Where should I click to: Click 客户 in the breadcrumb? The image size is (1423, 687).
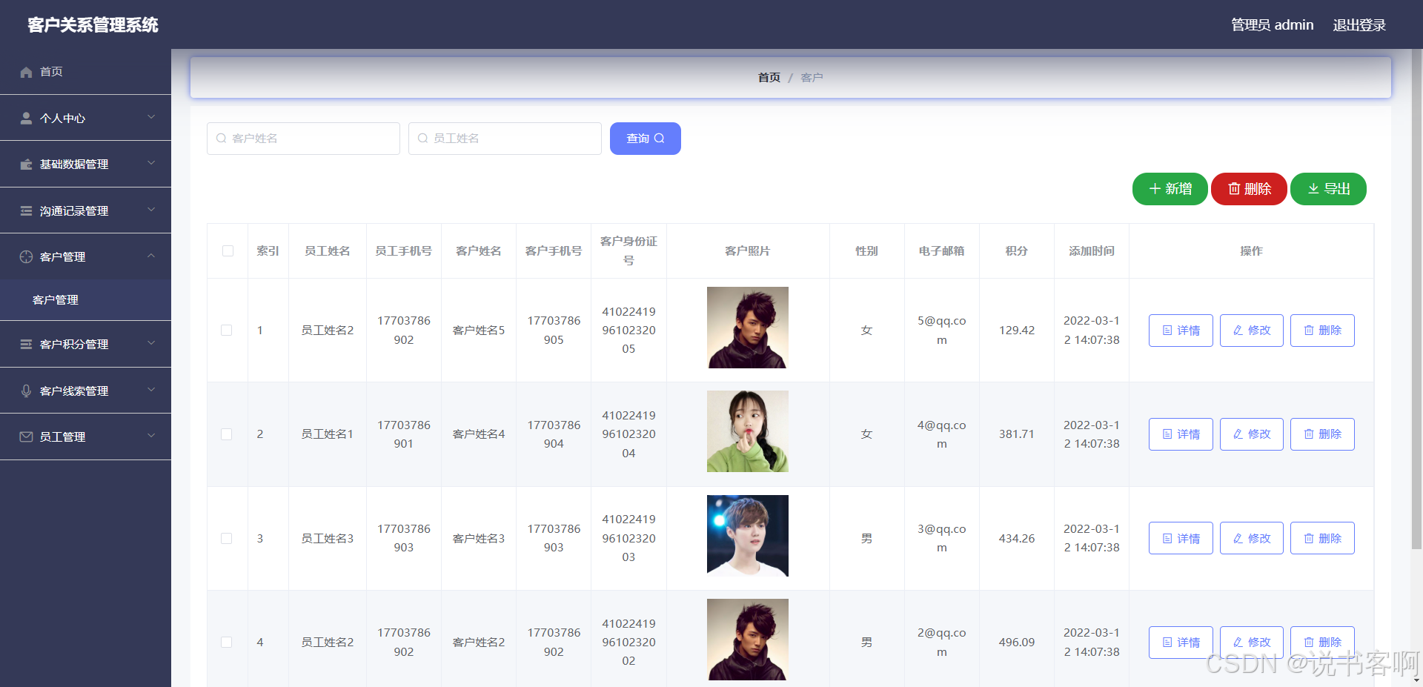coord(812,78)
